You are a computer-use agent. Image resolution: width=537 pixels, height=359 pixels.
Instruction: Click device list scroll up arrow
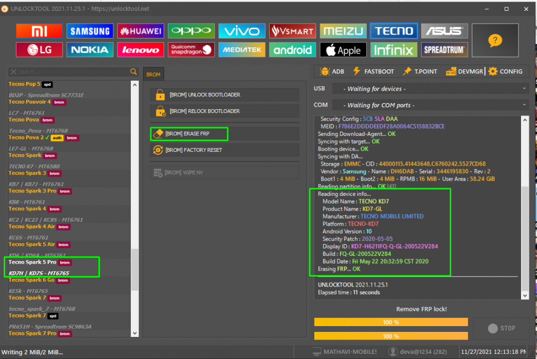pos(134,85)
